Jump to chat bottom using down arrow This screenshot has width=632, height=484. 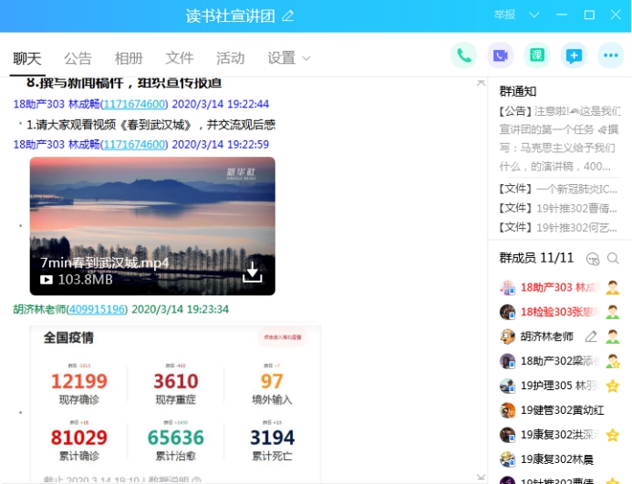[481, 477]
